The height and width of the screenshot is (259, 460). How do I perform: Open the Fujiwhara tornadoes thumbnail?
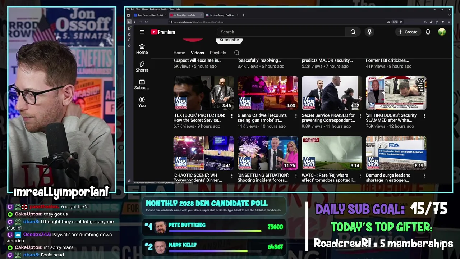click(332, 153)
